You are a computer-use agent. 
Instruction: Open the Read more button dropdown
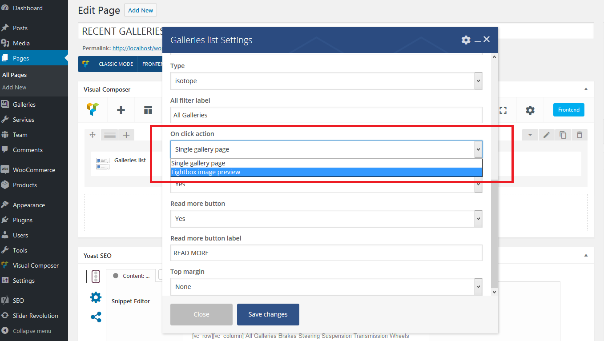coord(326,219)
